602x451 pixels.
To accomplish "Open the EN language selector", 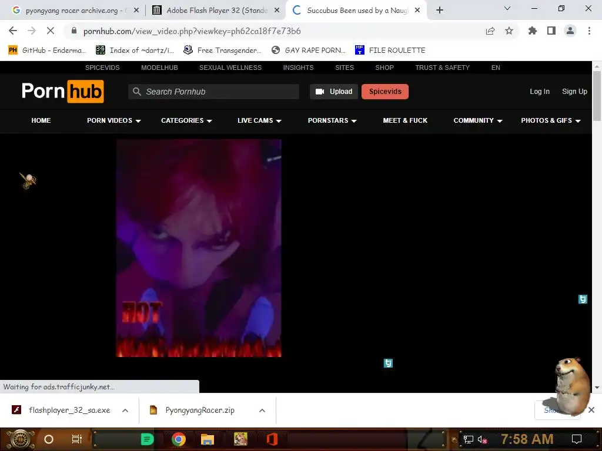I will (496, 68).
